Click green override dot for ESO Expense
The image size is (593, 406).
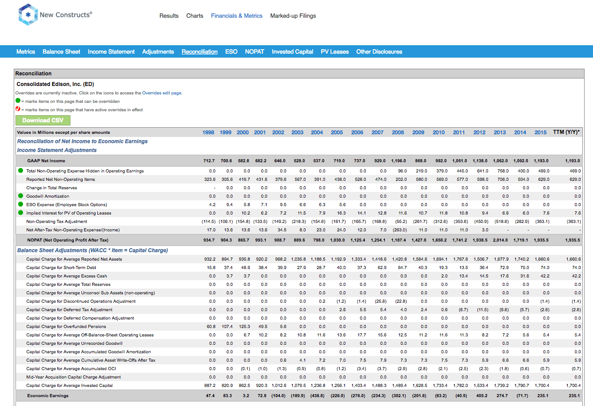pyautogui.click(x=20, y=204)
